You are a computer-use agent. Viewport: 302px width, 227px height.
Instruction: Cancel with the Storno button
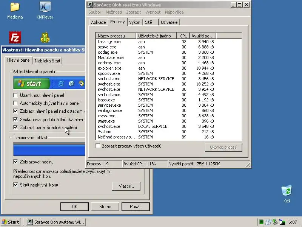(105, 207)
